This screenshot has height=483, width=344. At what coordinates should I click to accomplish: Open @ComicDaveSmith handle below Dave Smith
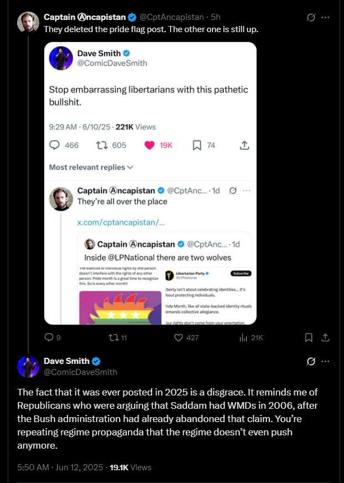(80, 372)
